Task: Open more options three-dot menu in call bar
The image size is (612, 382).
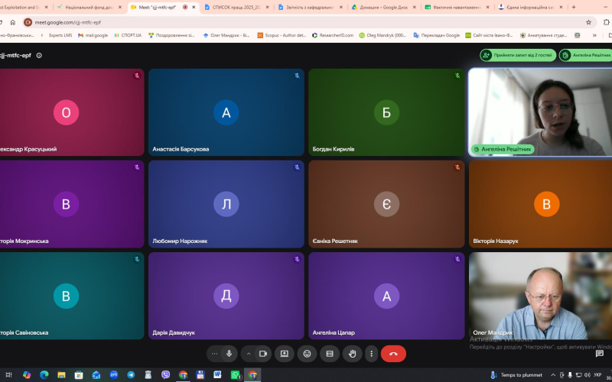Action: (371, 354)
